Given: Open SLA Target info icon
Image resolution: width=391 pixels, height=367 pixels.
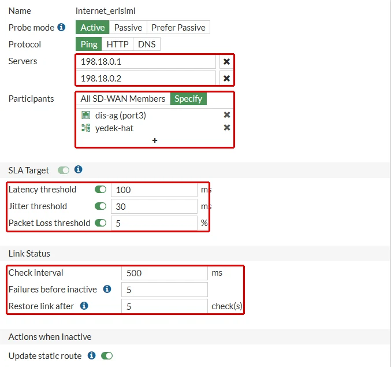Looking at the screenshot, I should pyautogui.click(x=79, y=169).
